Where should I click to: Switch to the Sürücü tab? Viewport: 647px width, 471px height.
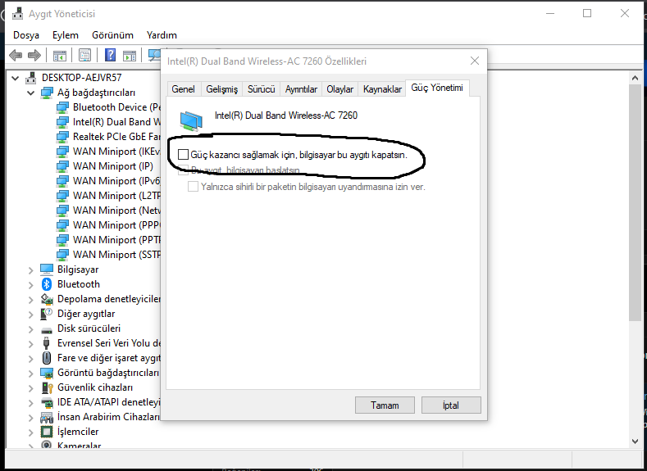(x=262, y=89)
